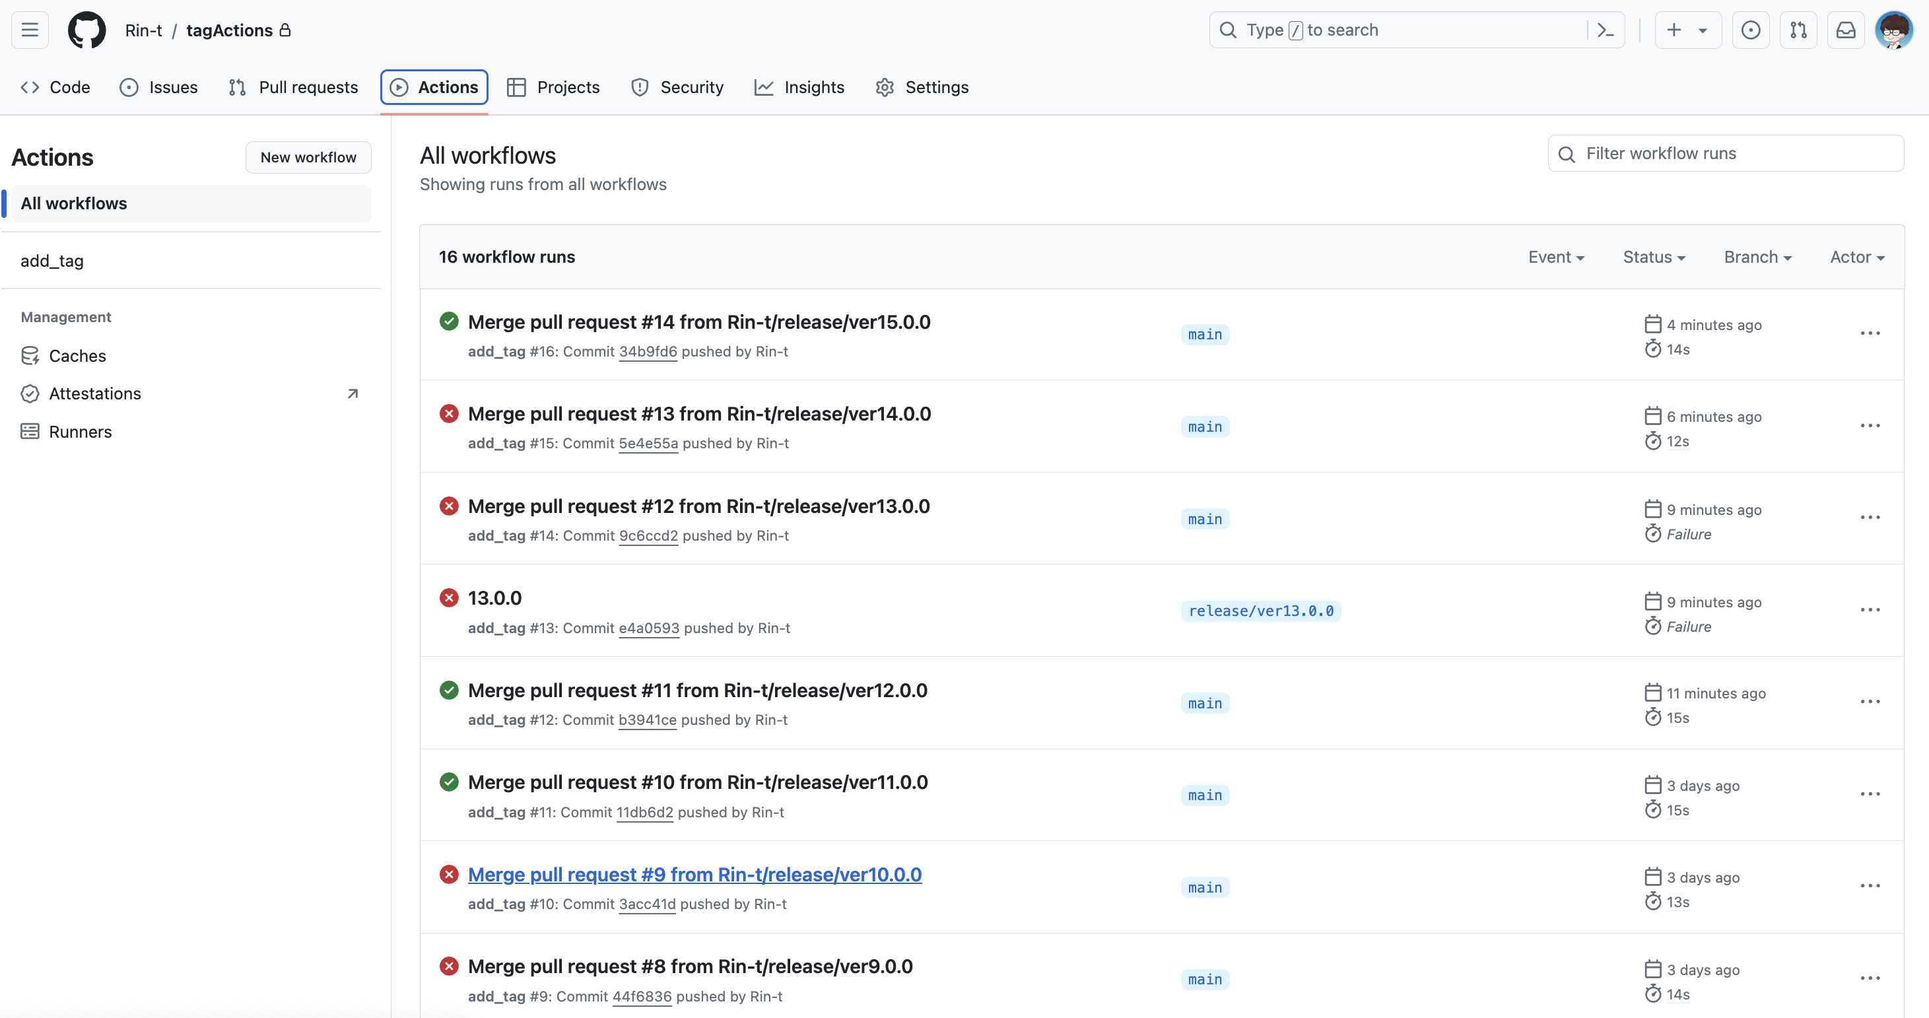1929x1018 pixels.
Task: Open commit 34b9fd6 link
Action: pyautogui.click(x=648, y=351)
